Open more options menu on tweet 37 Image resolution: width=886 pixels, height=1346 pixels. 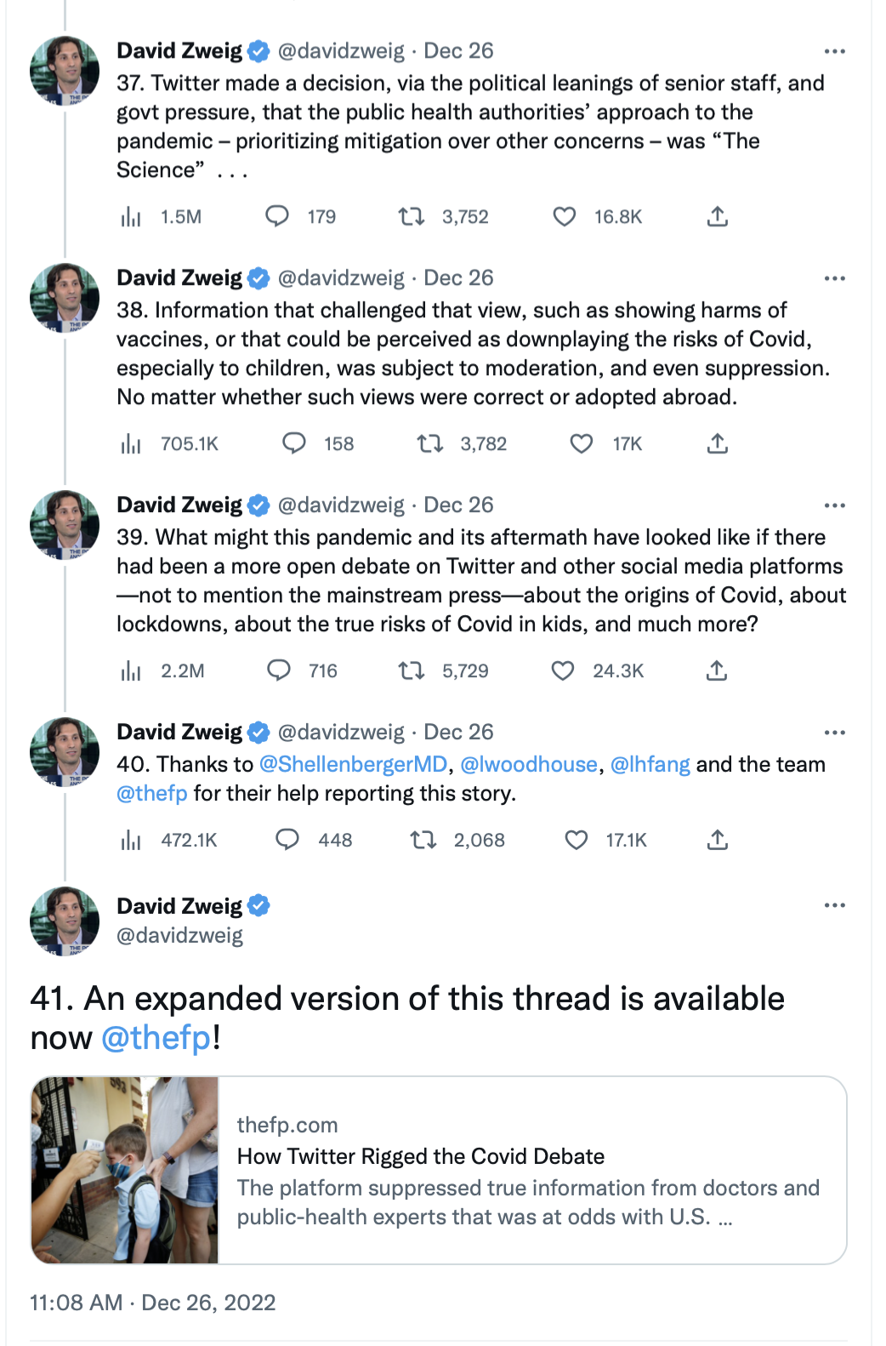click(835, 52)
